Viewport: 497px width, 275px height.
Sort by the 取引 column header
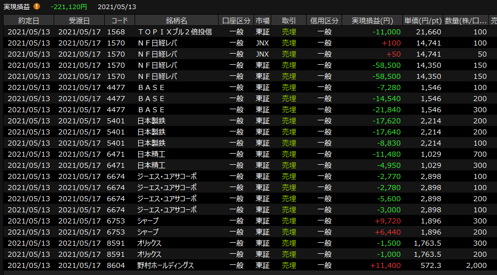click(289, 21)
